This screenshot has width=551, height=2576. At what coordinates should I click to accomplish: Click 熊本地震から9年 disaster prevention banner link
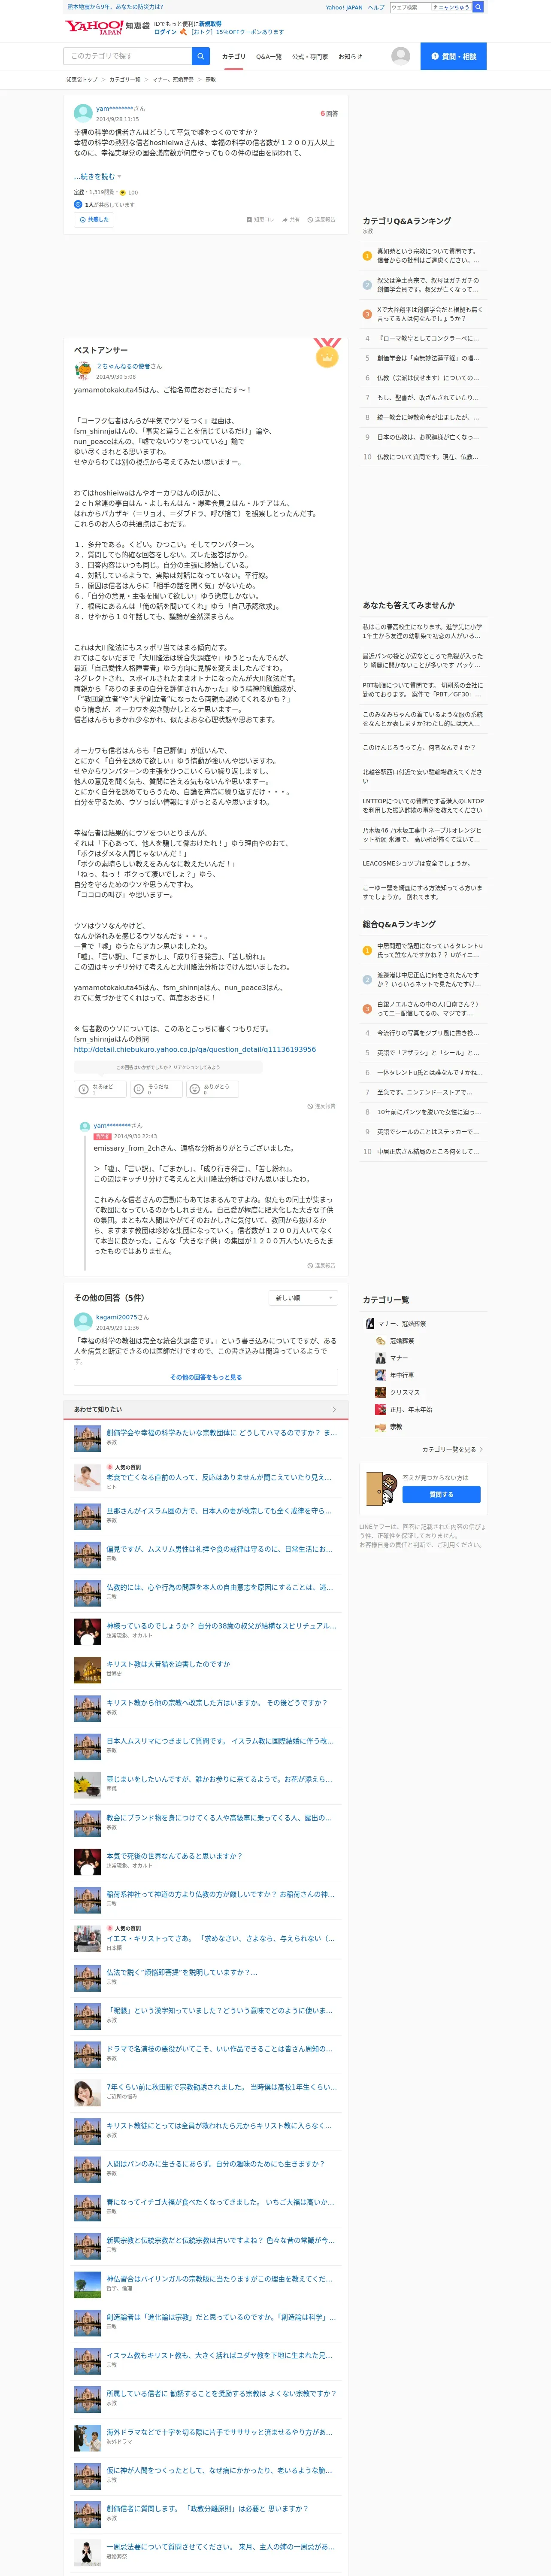coord(115,7)
